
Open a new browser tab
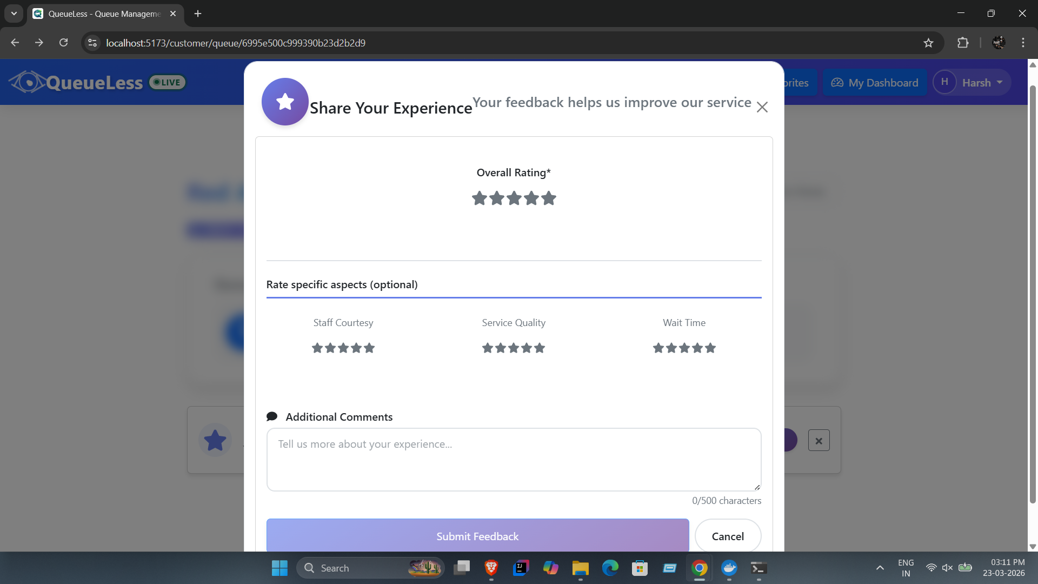click(198, 14)
